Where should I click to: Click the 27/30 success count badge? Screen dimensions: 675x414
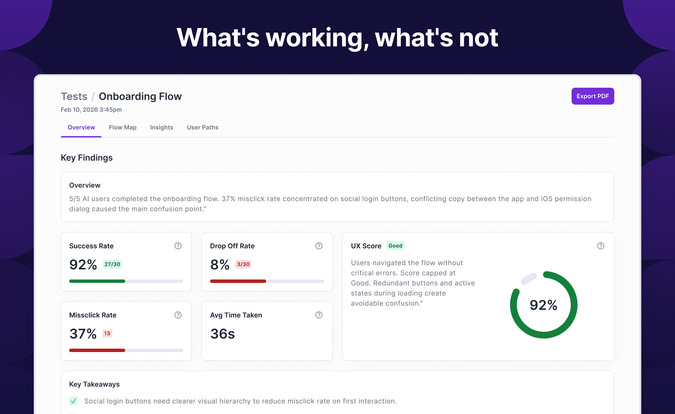(112, 264)
